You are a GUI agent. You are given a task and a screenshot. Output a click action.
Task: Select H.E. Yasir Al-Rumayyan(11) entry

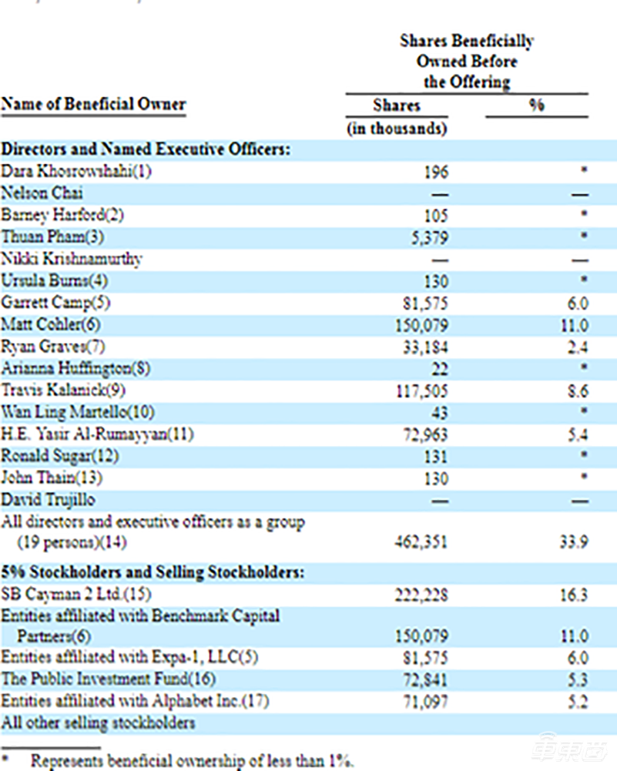[97, 434]
